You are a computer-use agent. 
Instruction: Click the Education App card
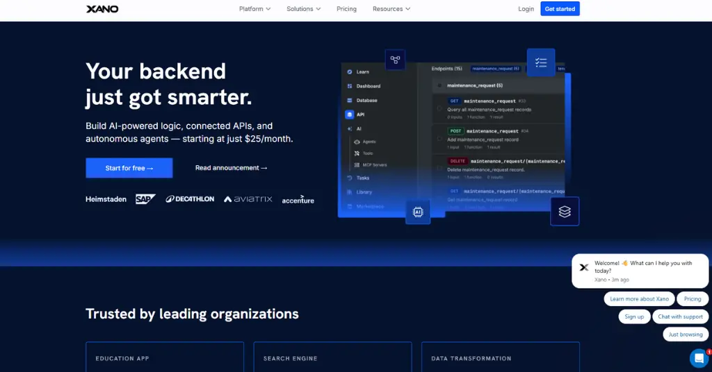click(165, 357)
